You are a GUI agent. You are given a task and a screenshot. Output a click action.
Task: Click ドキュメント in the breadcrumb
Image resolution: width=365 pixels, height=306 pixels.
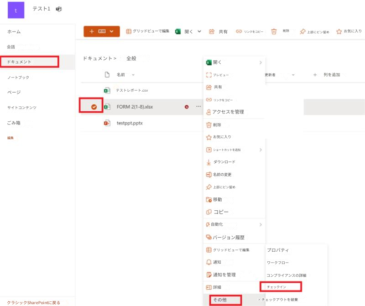coord(98,58)
